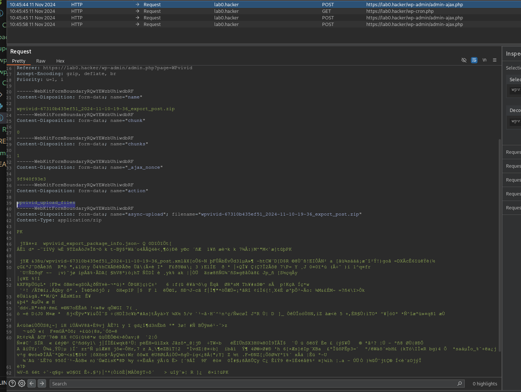The width and height of the screenshot is (521, 392).
Task: Click the magnifier icon in search bar
Action: pyautogui.click(x=460, y=383)
